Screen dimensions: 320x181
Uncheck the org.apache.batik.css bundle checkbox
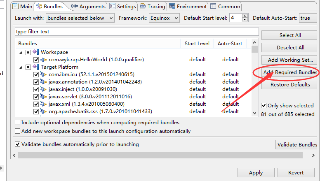(36, 111)
